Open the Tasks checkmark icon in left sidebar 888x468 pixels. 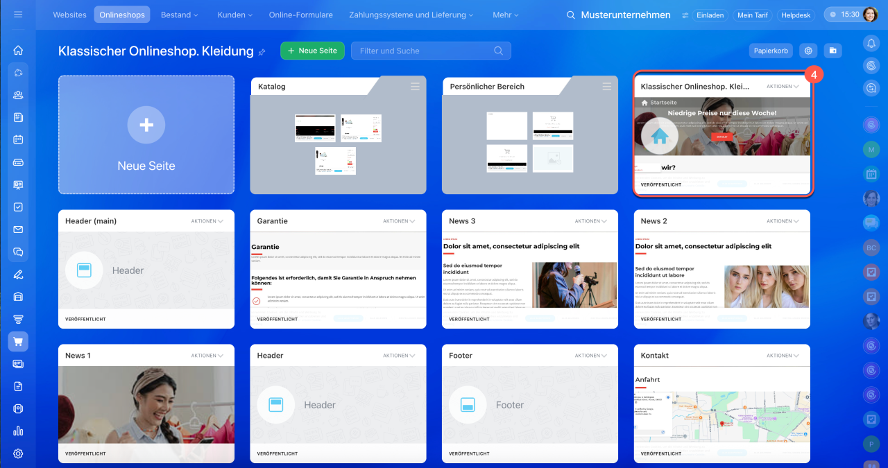click(x=18, y=207)
